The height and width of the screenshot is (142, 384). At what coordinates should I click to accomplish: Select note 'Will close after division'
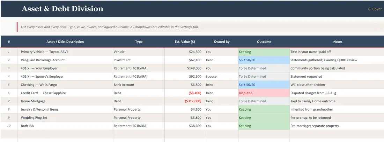coord(337,85)
